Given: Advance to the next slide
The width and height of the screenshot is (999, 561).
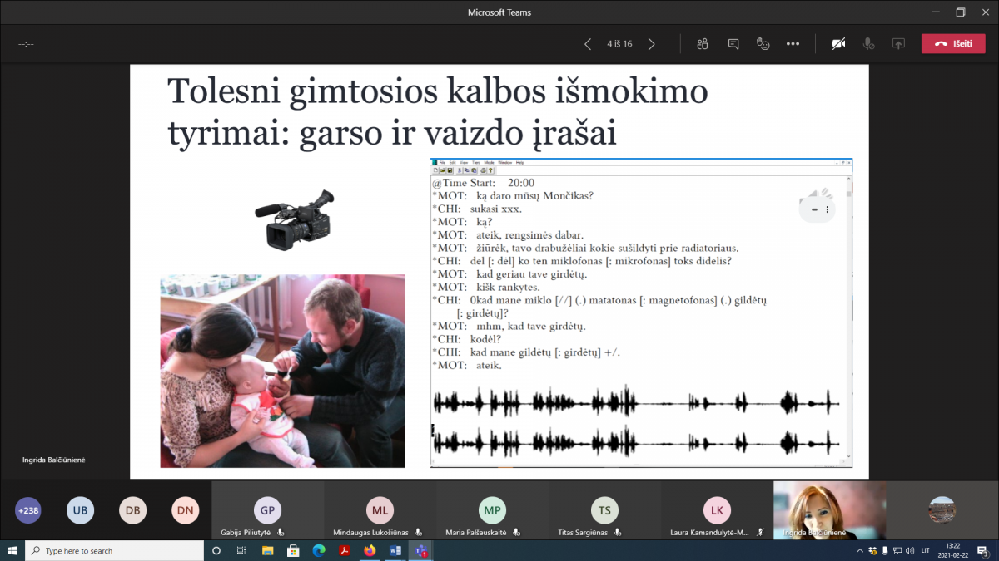Looking at the screenshot, I should [651, 43].
